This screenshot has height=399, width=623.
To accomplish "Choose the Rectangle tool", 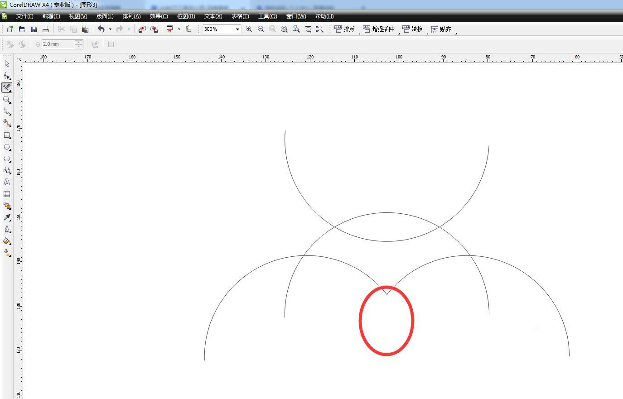I will (x=7, y=135).
